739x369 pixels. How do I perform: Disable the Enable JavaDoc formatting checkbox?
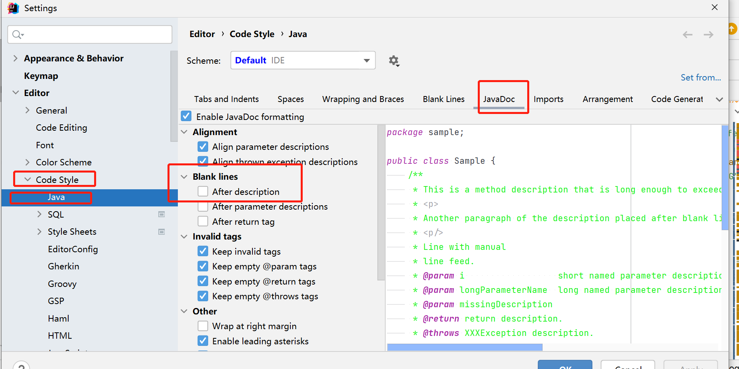tap(186, 116)
